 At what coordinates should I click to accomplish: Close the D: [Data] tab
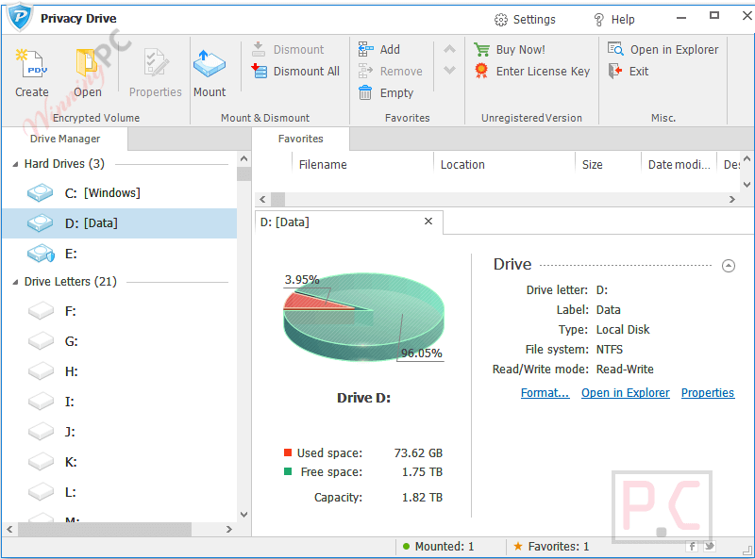pyautogui.click(x=428, y=222)
